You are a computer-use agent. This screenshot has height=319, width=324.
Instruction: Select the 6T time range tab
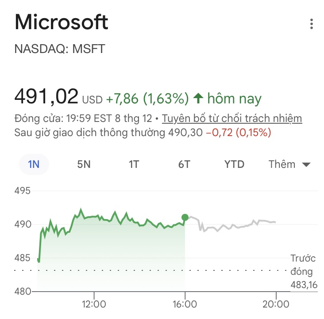pos(184,164)
